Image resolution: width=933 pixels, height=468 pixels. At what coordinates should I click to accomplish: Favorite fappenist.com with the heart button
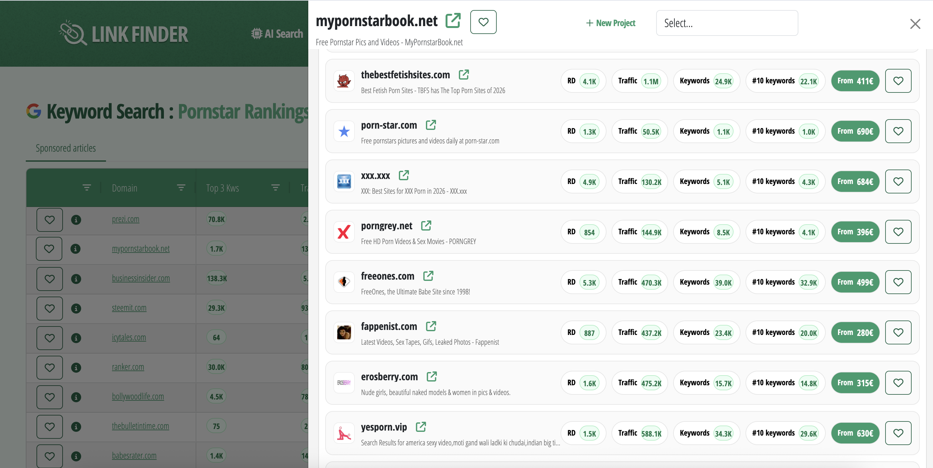(x=898, y=332)
